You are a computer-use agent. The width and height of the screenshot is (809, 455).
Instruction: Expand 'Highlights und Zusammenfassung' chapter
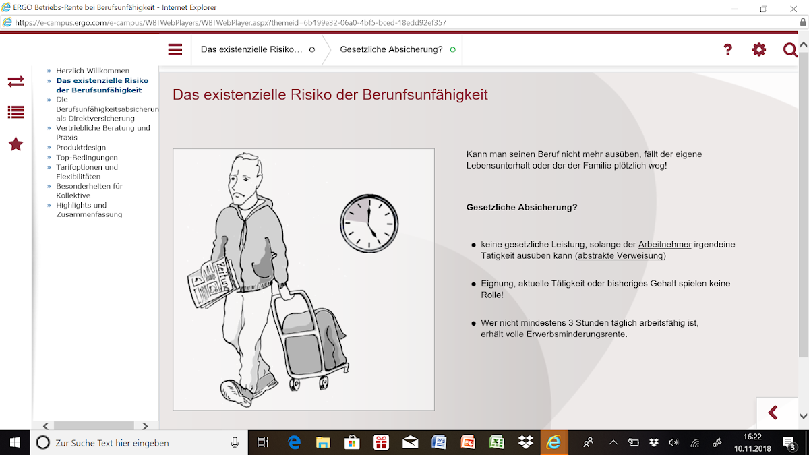tap(88, 210)
